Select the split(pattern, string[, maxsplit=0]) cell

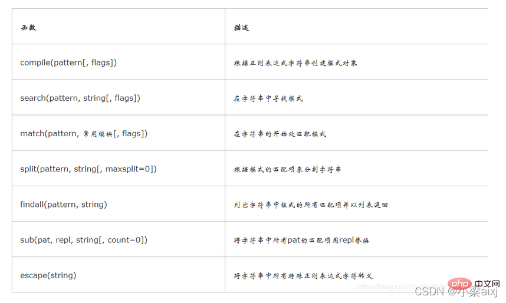tap(119, 169)
